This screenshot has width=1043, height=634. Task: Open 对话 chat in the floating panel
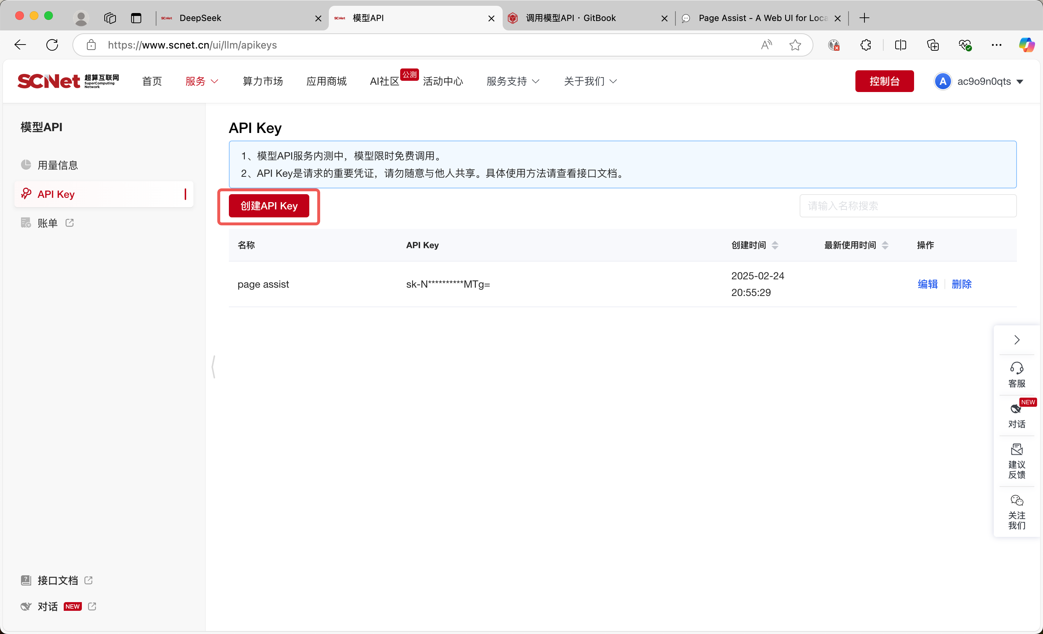click(x=1017, y=416)
